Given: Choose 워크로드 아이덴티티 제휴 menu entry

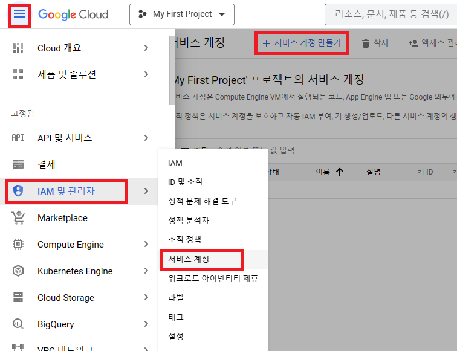Looking at the screenshot, I should pos(213,278).
